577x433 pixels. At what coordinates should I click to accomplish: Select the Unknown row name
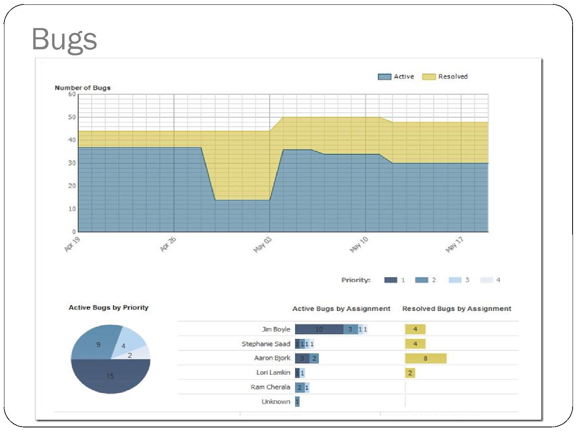[x=276, y=401]
